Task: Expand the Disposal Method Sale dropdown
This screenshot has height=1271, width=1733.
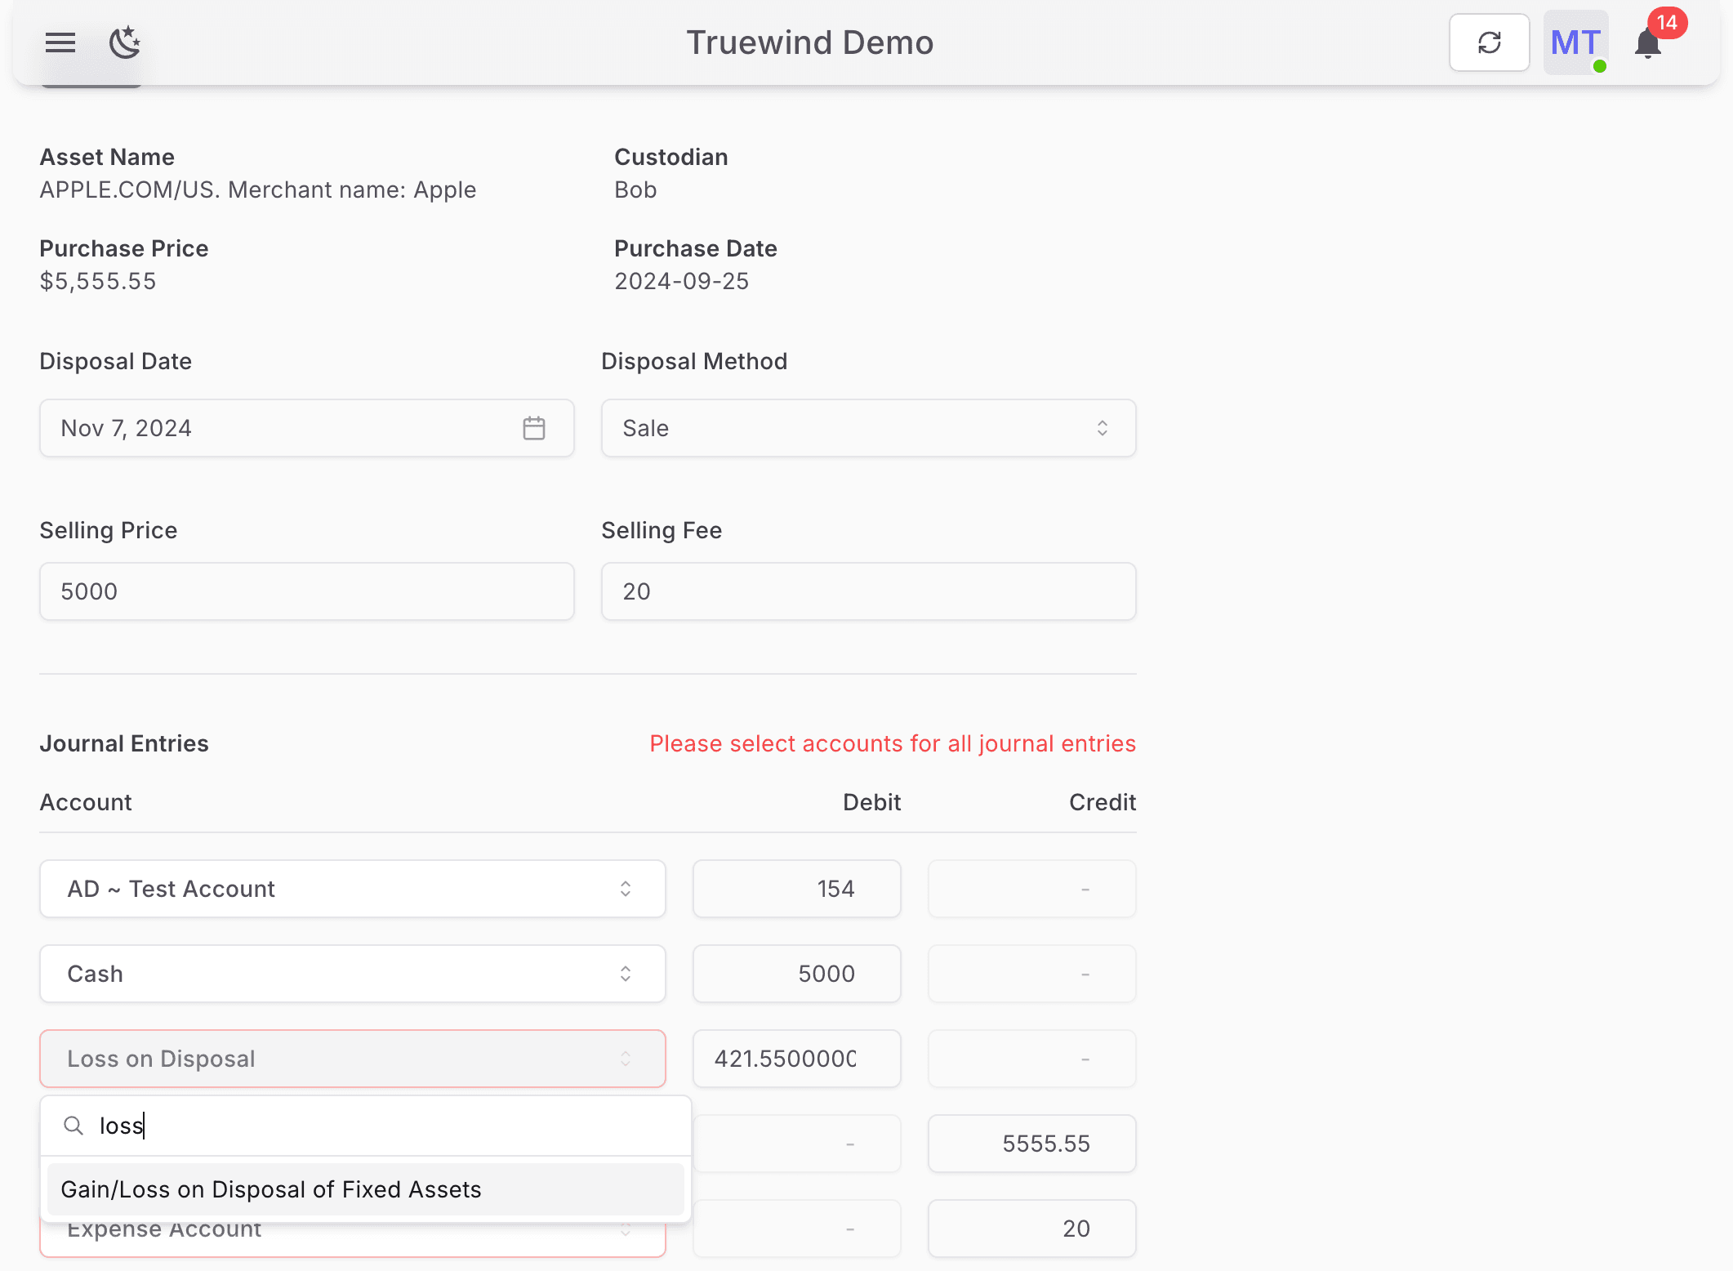Action: pos(868,428)
